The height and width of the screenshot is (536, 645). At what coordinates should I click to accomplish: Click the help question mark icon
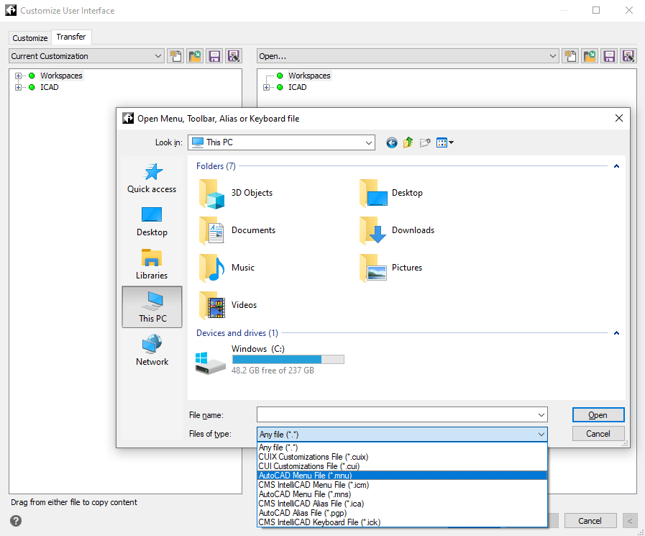[16, 521]
